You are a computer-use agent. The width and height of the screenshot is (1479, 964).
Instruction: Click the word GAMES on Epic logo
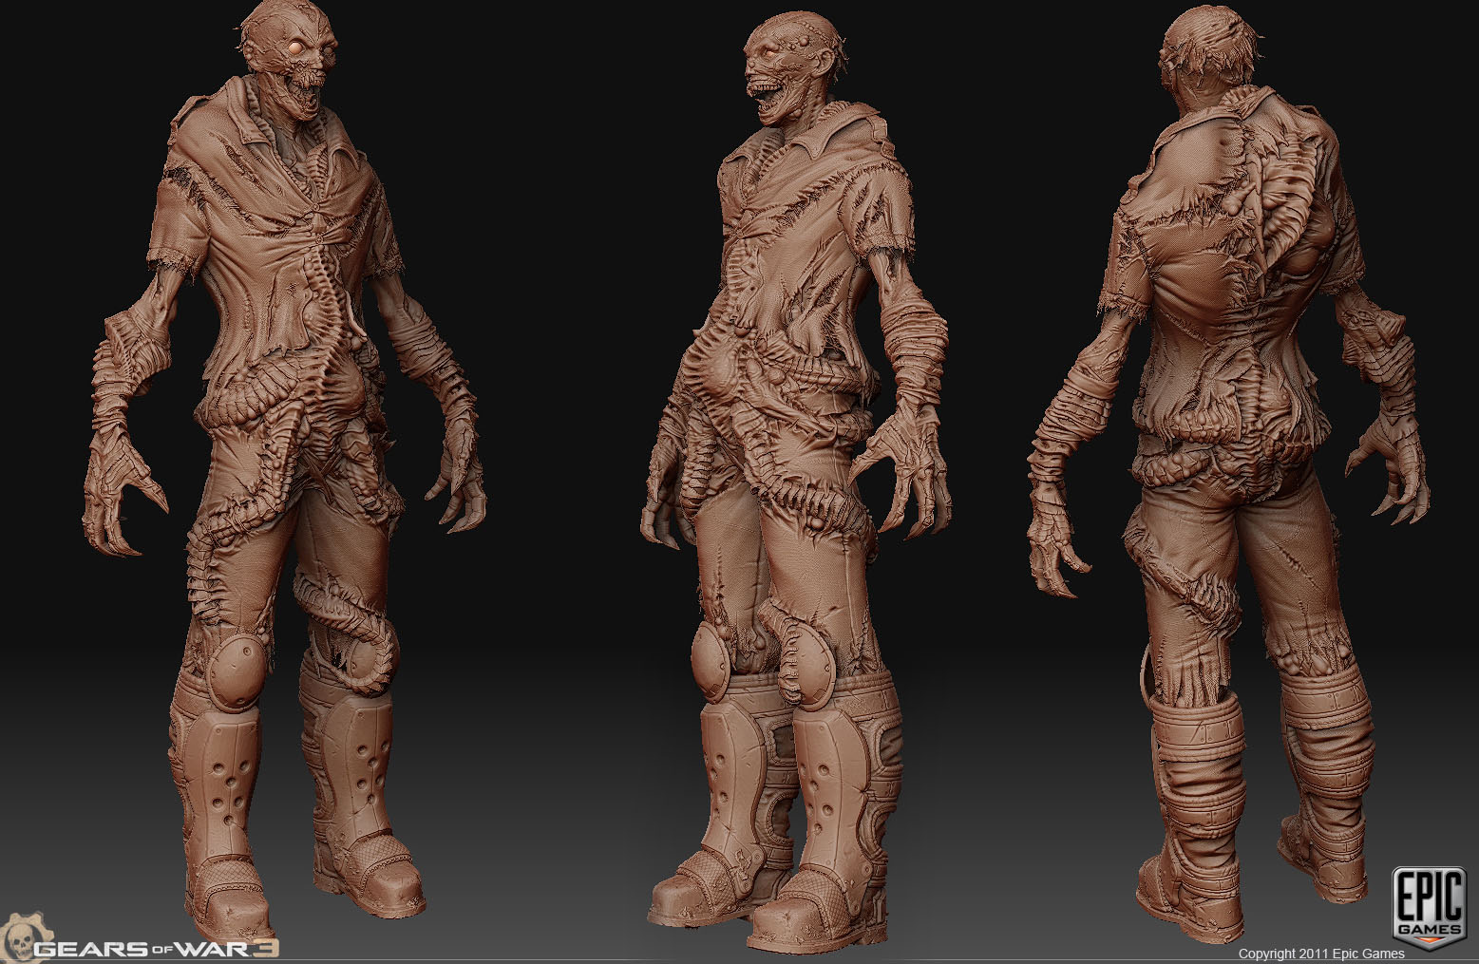tap(1429, 928)
